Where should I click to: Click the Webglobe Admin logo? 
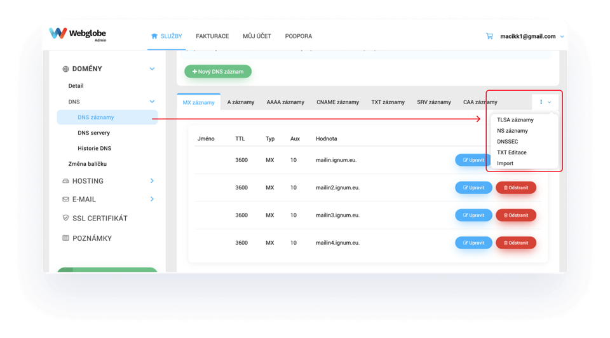pyautogui.click(x=78, y=34)
